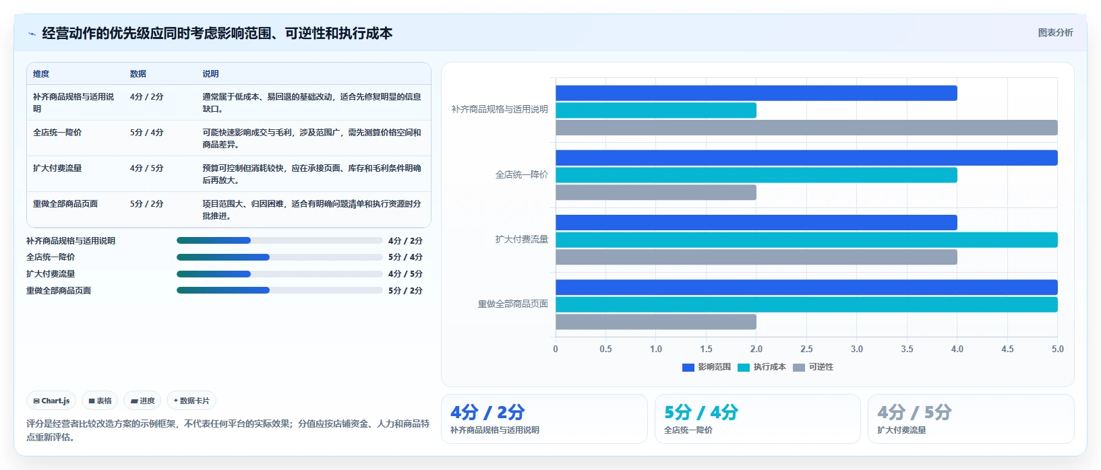1101x470 pixels.
Task: Click the 5.0 tick on the x-axis
Action: pos(1057,349)
